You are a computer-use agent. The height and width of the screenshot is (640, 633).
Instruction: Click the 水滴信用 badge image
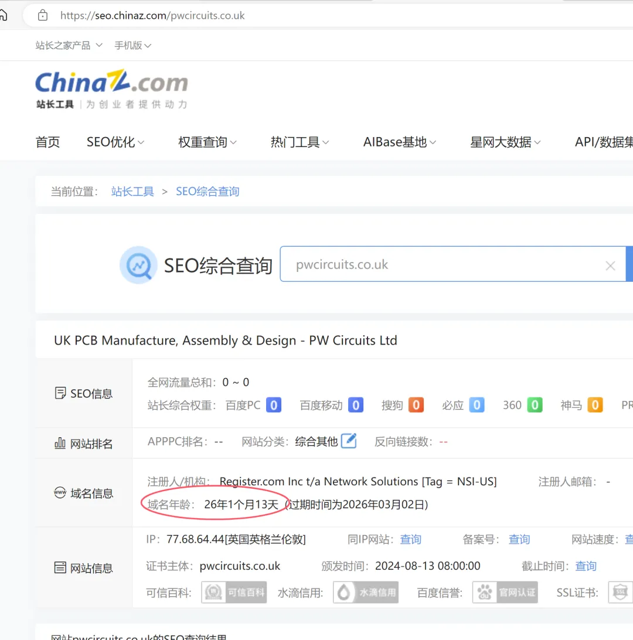tap(366, 593)
